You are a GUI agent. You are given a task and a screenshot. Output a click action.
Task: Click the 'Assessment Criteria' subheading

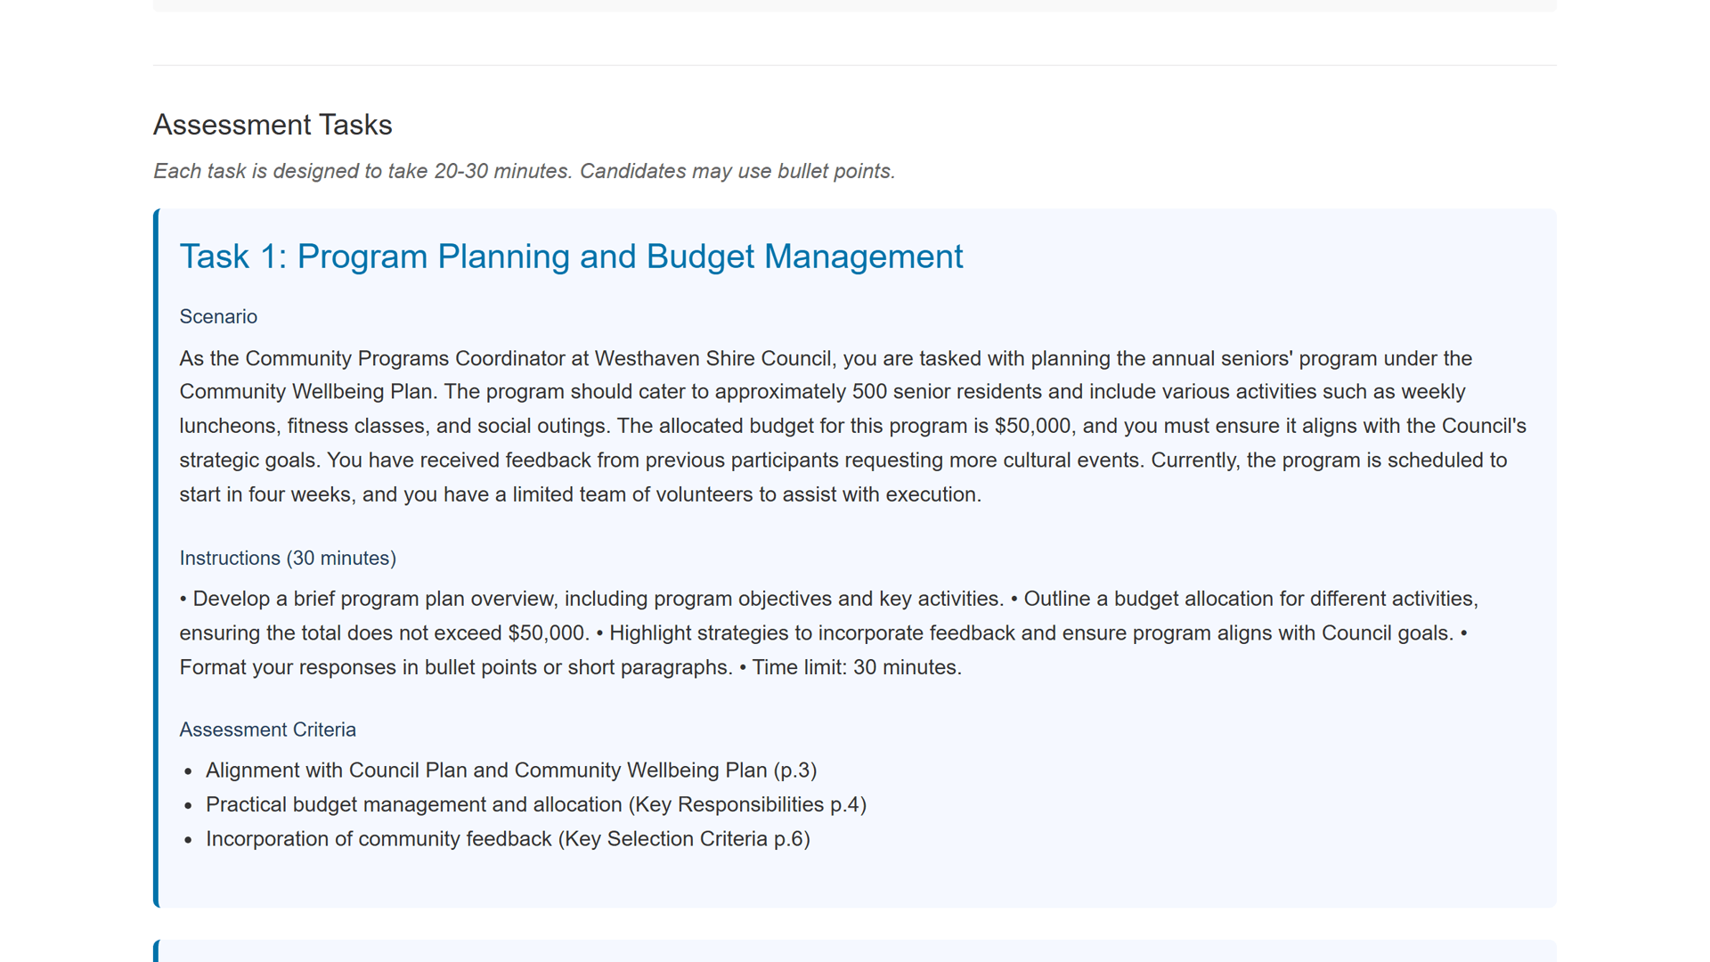pos(267,730)
